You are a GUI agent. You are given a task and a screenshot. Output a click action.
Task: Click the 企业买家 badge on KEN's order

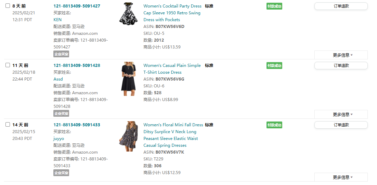click(61, 54)
